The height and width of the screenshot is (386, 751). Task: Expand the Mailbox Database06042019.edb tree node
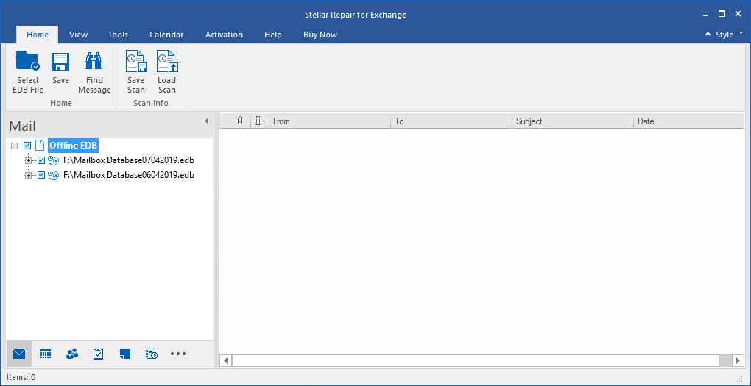tap(29, 175)
